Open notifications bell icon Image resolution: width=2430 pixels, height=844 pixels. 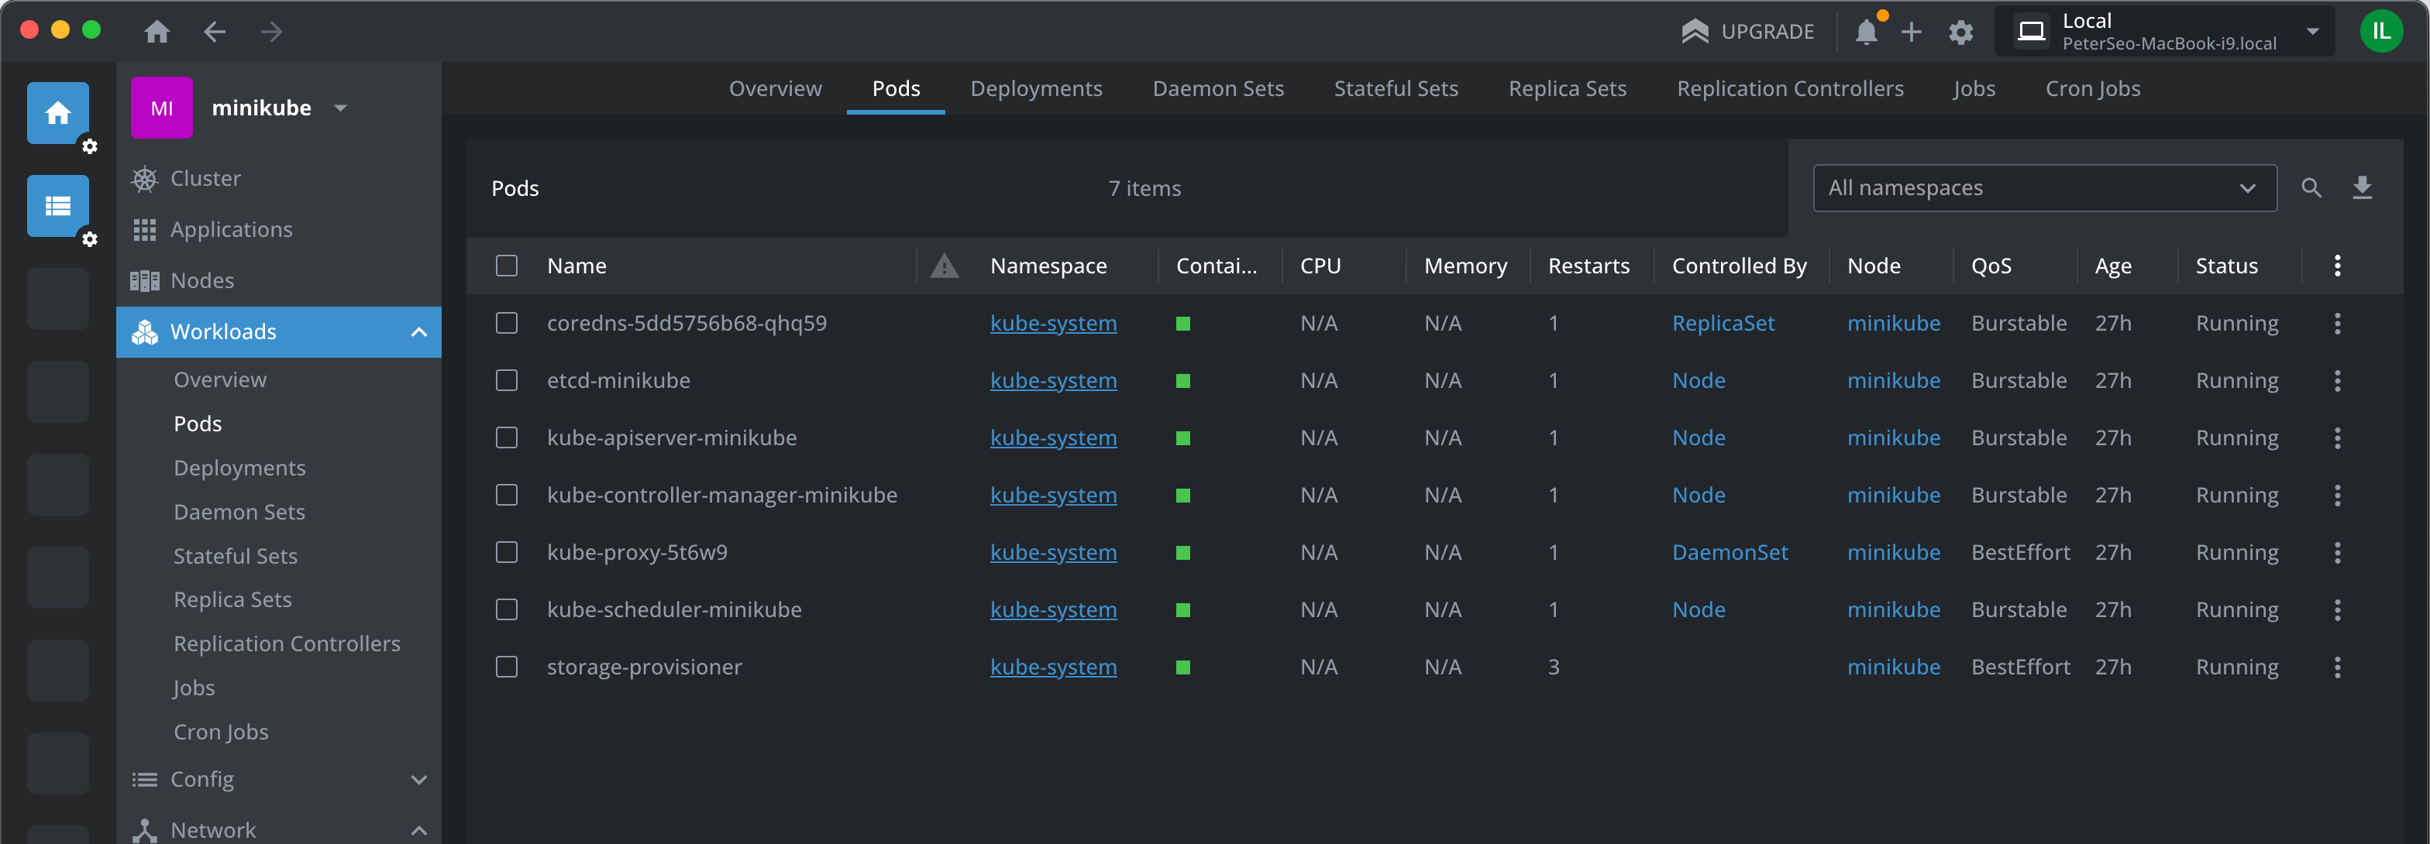pos(1866,32)
